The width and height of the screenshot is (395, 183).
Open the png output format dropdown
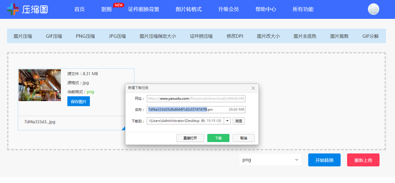(x=270, y=160)
